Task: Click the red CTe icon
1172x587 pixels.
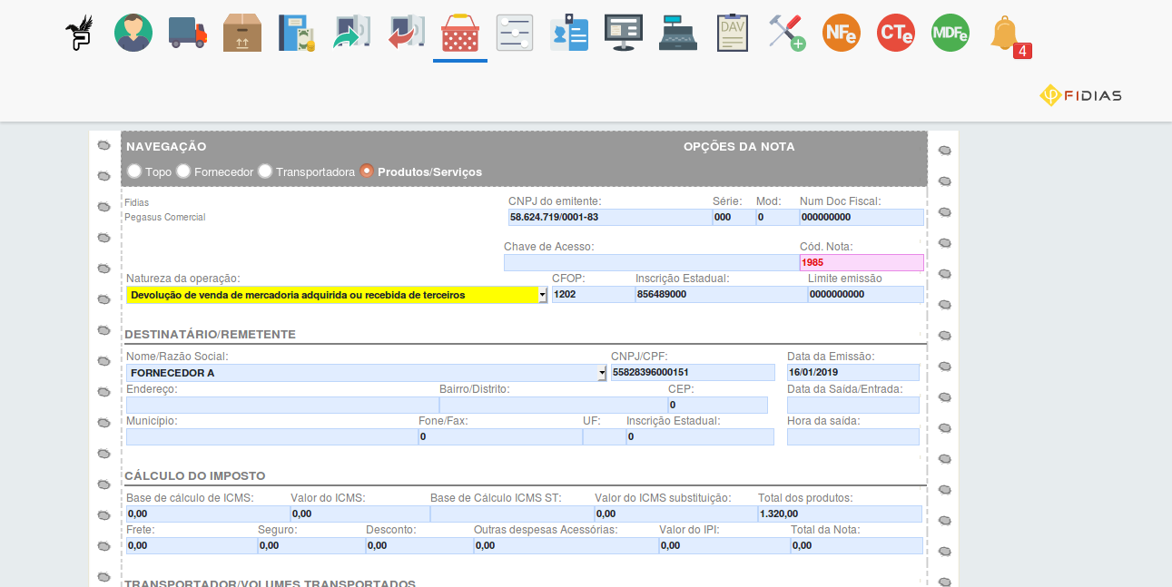Action: click(x=896, y=33)
